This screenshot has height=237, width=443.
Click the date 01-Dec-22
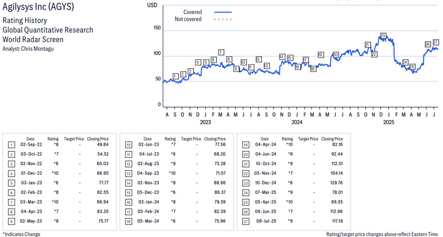[x=31, y=173]
